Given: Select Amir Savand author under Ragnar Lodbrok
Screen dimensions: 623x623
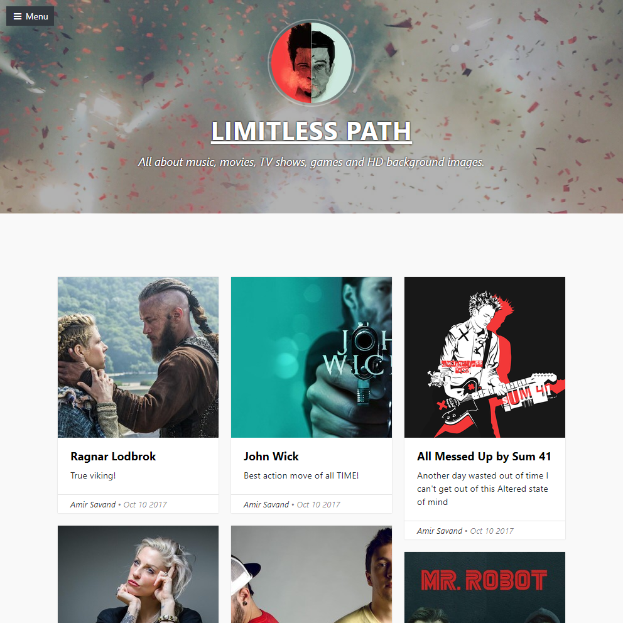Looking at the screenshot, I should tap(93, 504).
